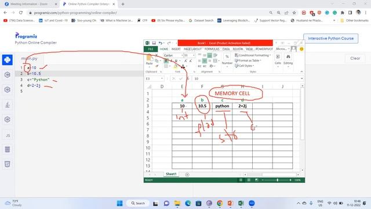Image resolution: width=371 pixels, height=209 pixels.
Task: Collapse the Excel ribbon with the chevron
Action: (x=301, y=71)
